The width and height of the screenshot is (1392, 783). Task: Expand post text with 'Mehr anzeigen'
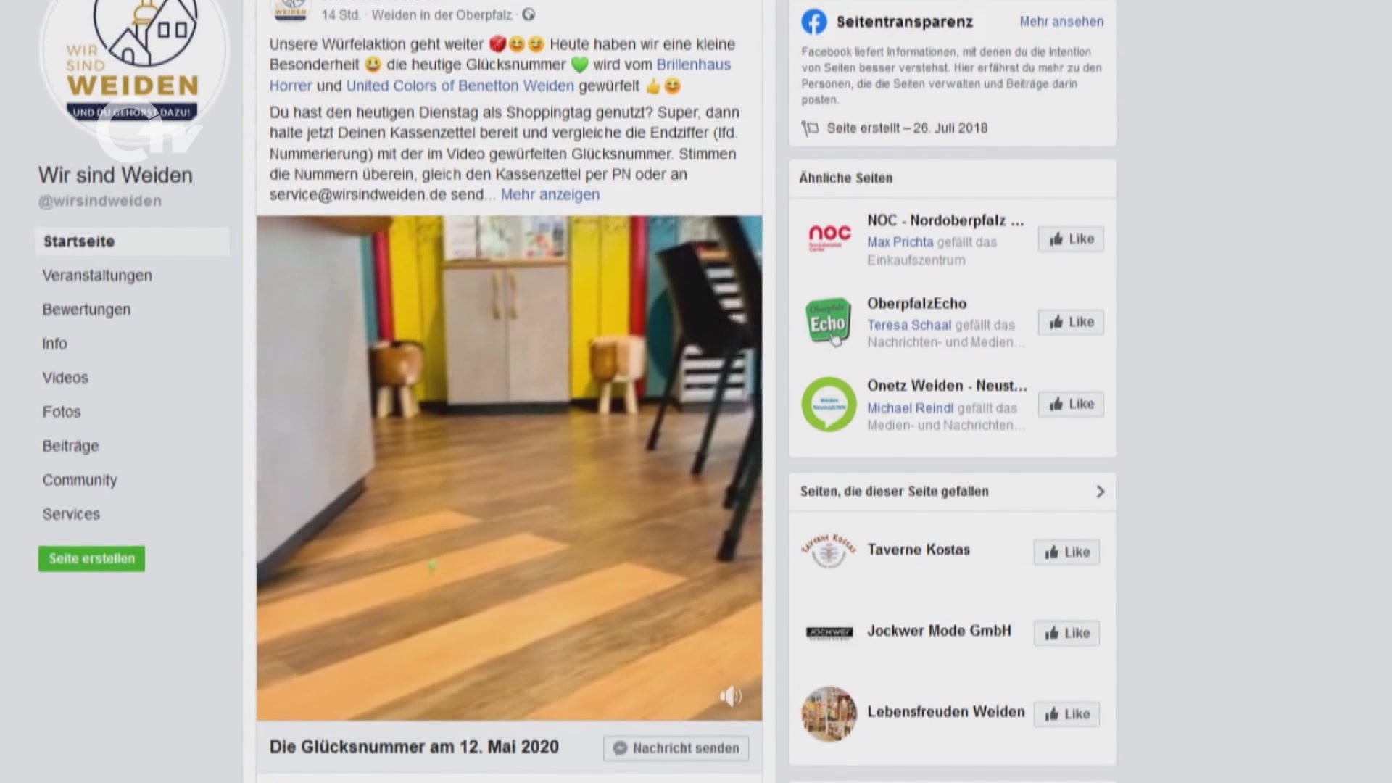[550, 194]
